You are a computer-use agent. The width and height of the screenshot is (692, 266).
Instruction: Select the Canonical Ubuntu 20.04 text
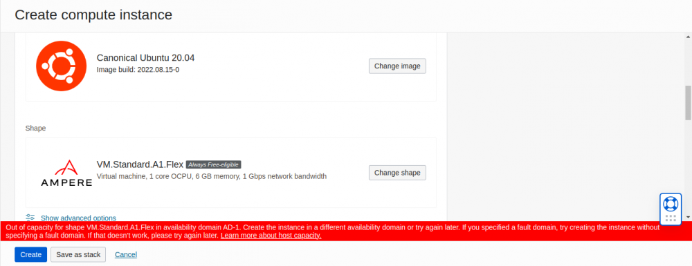[x=145, y=58]
